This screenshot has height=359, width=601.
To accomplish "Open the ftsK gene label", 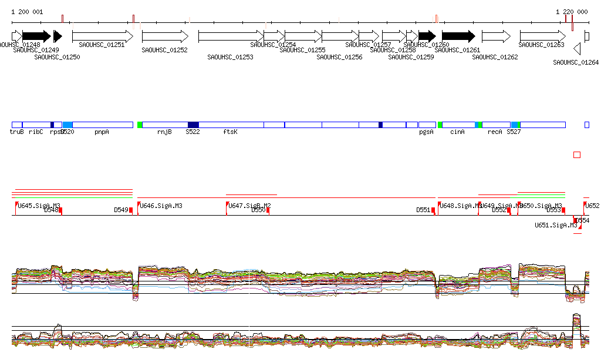I will click(230, 133).
